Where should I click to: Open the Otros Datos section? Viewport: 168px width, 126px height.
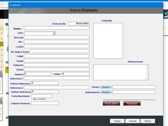click(x=111, y=103)
